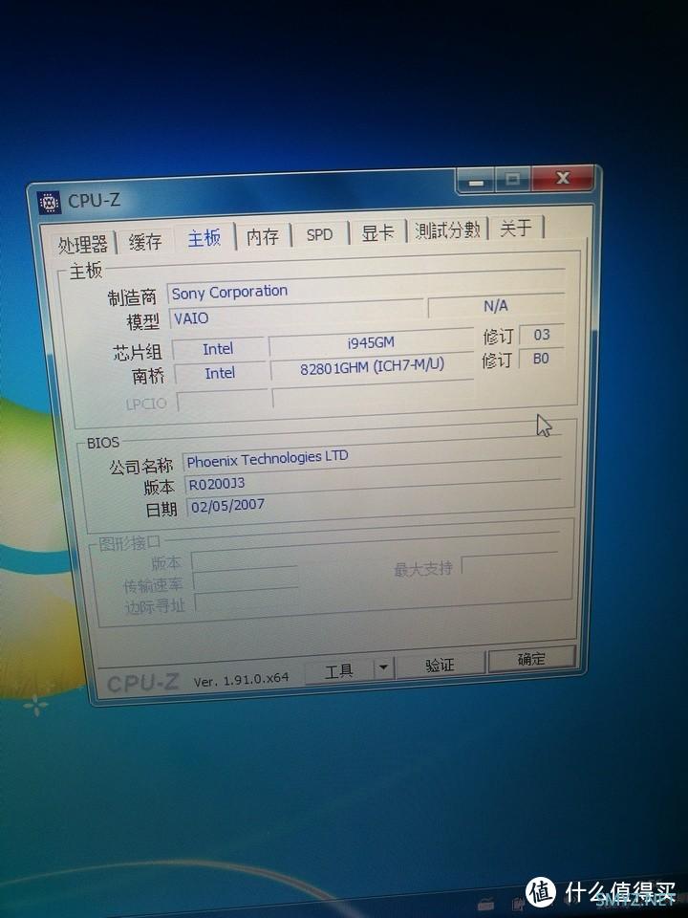Click the 验证 button
Viewport: 688px width, 918px height.
[x=440, y=665]
